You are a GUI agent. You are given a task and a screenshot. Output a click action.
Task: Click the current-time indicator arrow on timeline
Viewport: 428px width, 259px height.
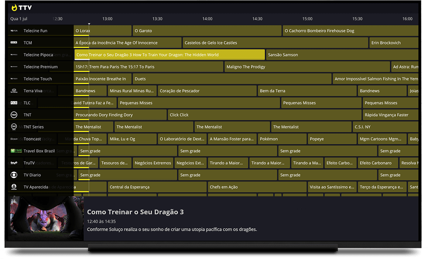[89, 24]
